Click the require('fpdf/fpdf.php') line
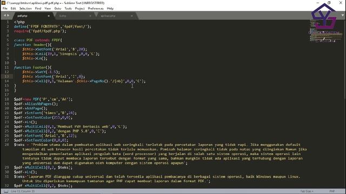Viewport: 346px width, 194px height. click(x=40, y=31)
